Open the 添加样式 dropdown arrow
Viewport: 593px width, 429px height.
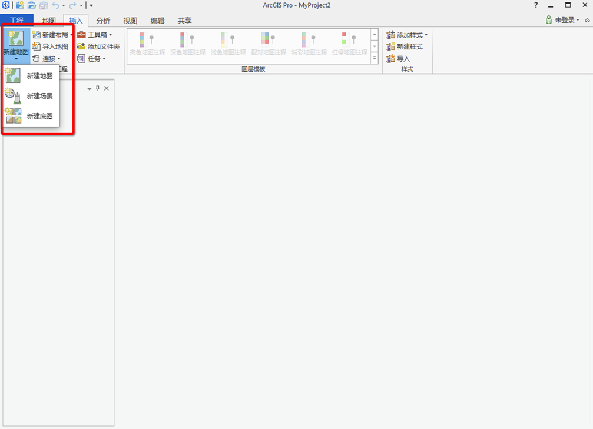426,35
